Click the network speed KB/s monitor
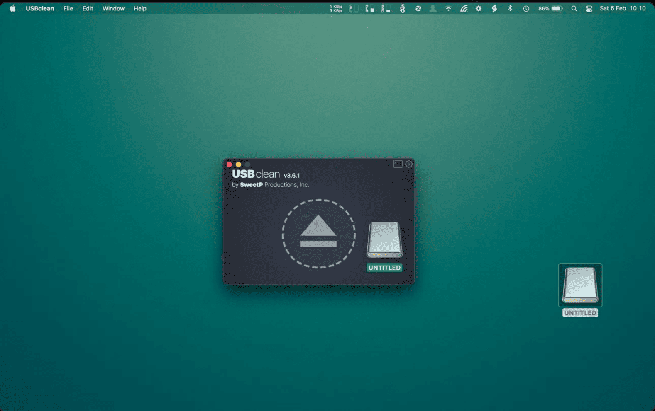Viewport: 655px width, 411px height. (336, 8)
